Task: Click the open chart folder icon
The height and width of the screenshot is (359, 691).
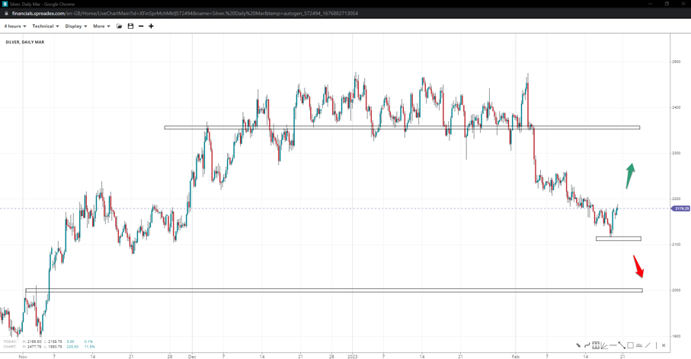Action: [120, 27]
